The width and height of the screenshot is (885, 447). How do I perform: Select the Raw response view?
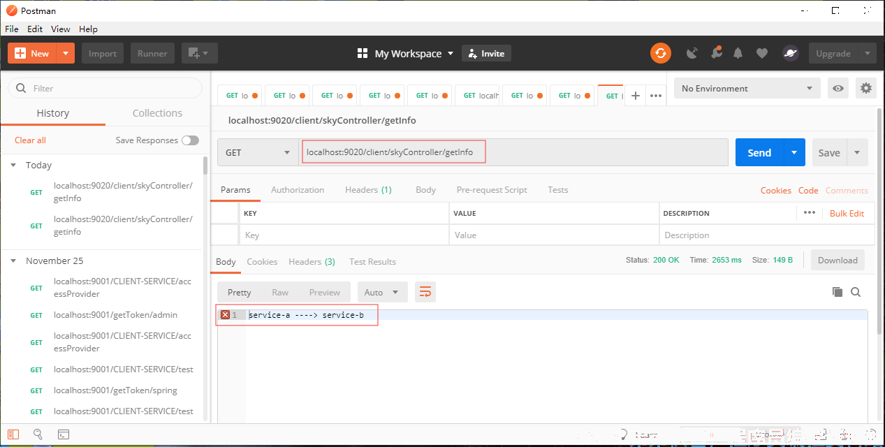pyautogui.click(x=280, y=292)
